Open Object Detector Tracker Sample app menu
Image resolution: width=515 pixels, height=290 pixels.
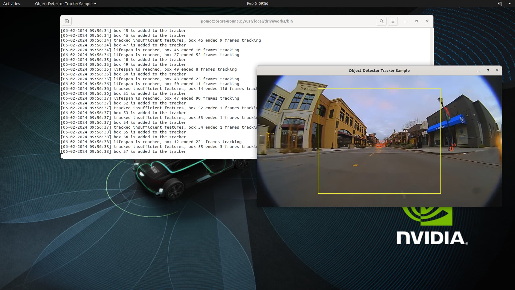[65, 3]
